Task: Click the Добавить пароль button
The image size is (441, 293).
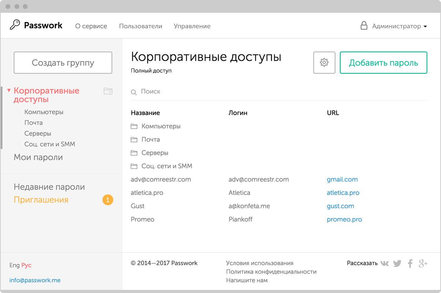Action: tap(383, 63)
